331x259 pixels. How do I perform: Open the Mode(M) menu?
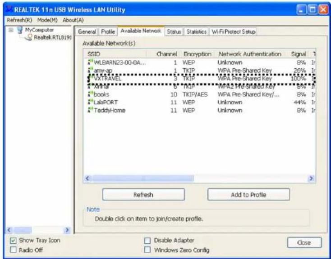click(47, 20)
